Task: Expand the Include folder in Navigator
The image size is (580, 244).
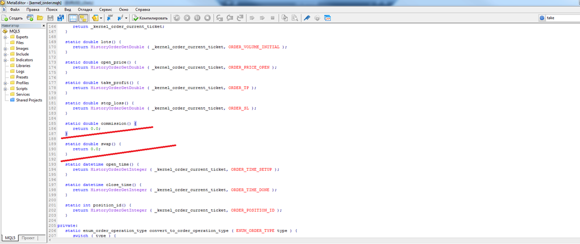Action: coord(5,54)
